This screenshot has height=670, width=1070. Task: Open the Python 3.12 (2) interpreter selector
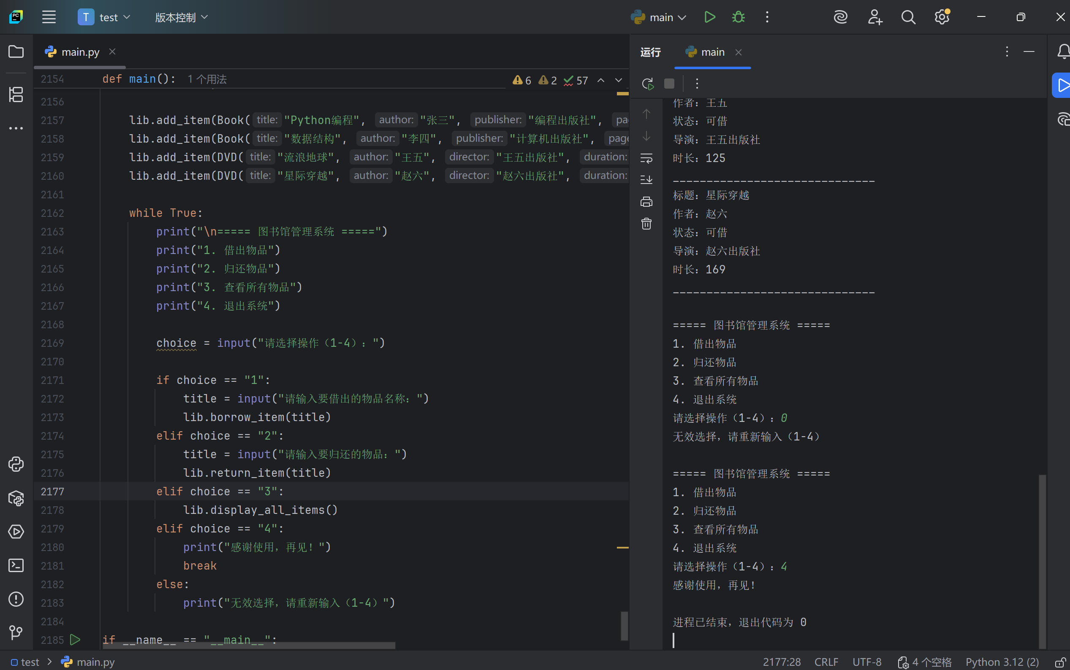[x=1002, y=662]
